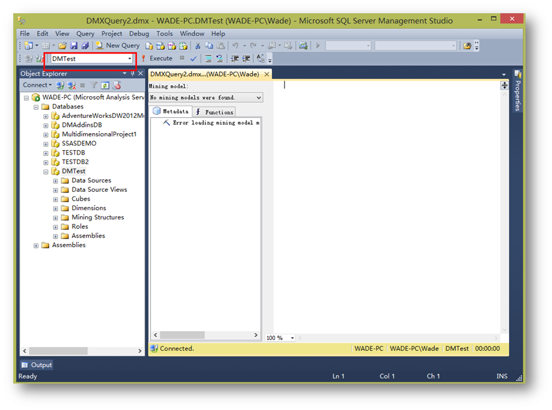Screen dimensions: 552x410
Task: Click the Find in Files folder icon
Action: (x=467, y=46)
